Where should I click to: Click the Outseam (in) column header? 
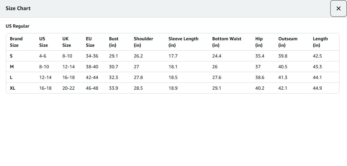tap(288, 42)
